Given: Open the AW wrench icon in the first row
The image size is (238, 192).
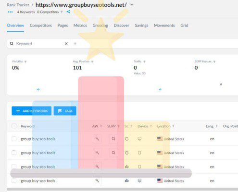Looking at the screenshot, I should coord(97,139).
